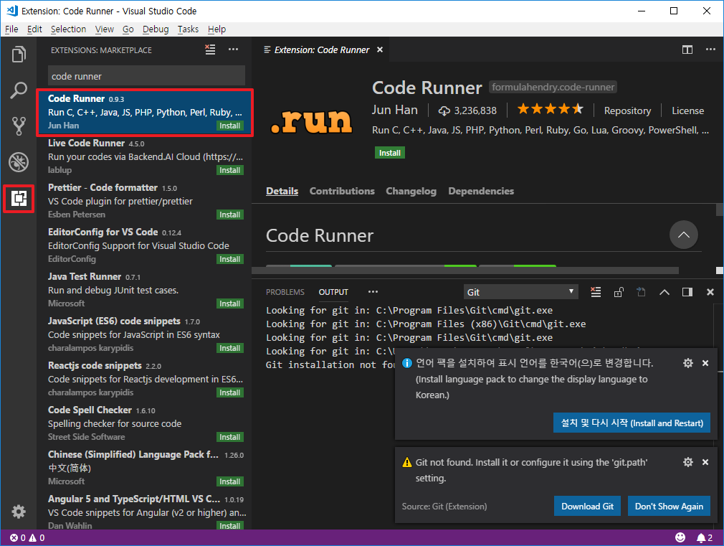Viewport: 724px width, 546px height.
Task: Open the notifications bell in the status bar
Action: 705,537
